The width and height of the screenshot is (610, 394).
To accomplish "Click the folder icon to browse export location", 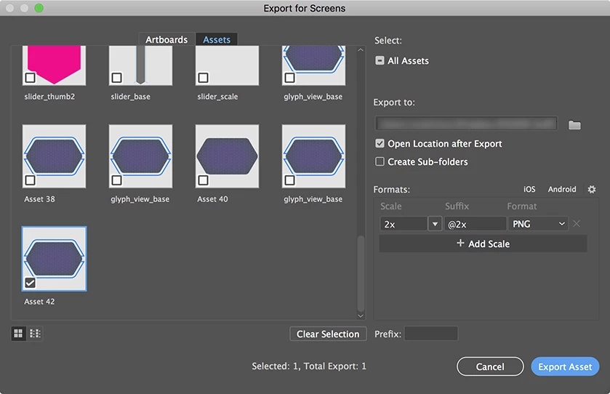I will point(574,124).
